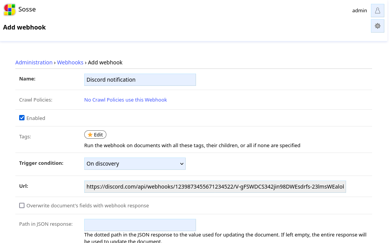
Task: Click the Name input field
Action: coord(140,80)
